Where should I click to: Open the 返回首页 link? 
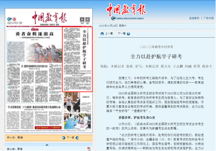pos(194,18)
